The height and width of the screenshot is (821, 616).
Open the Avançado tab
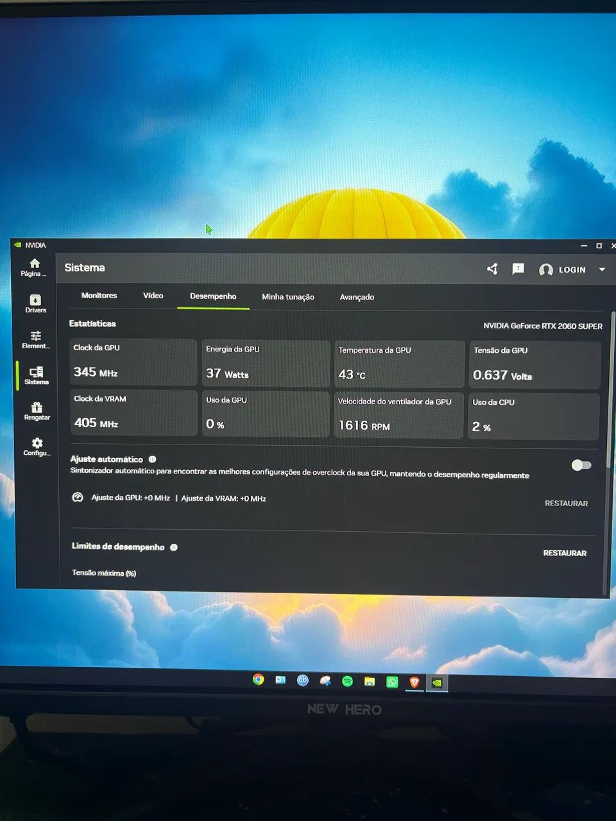click(357, 297)
